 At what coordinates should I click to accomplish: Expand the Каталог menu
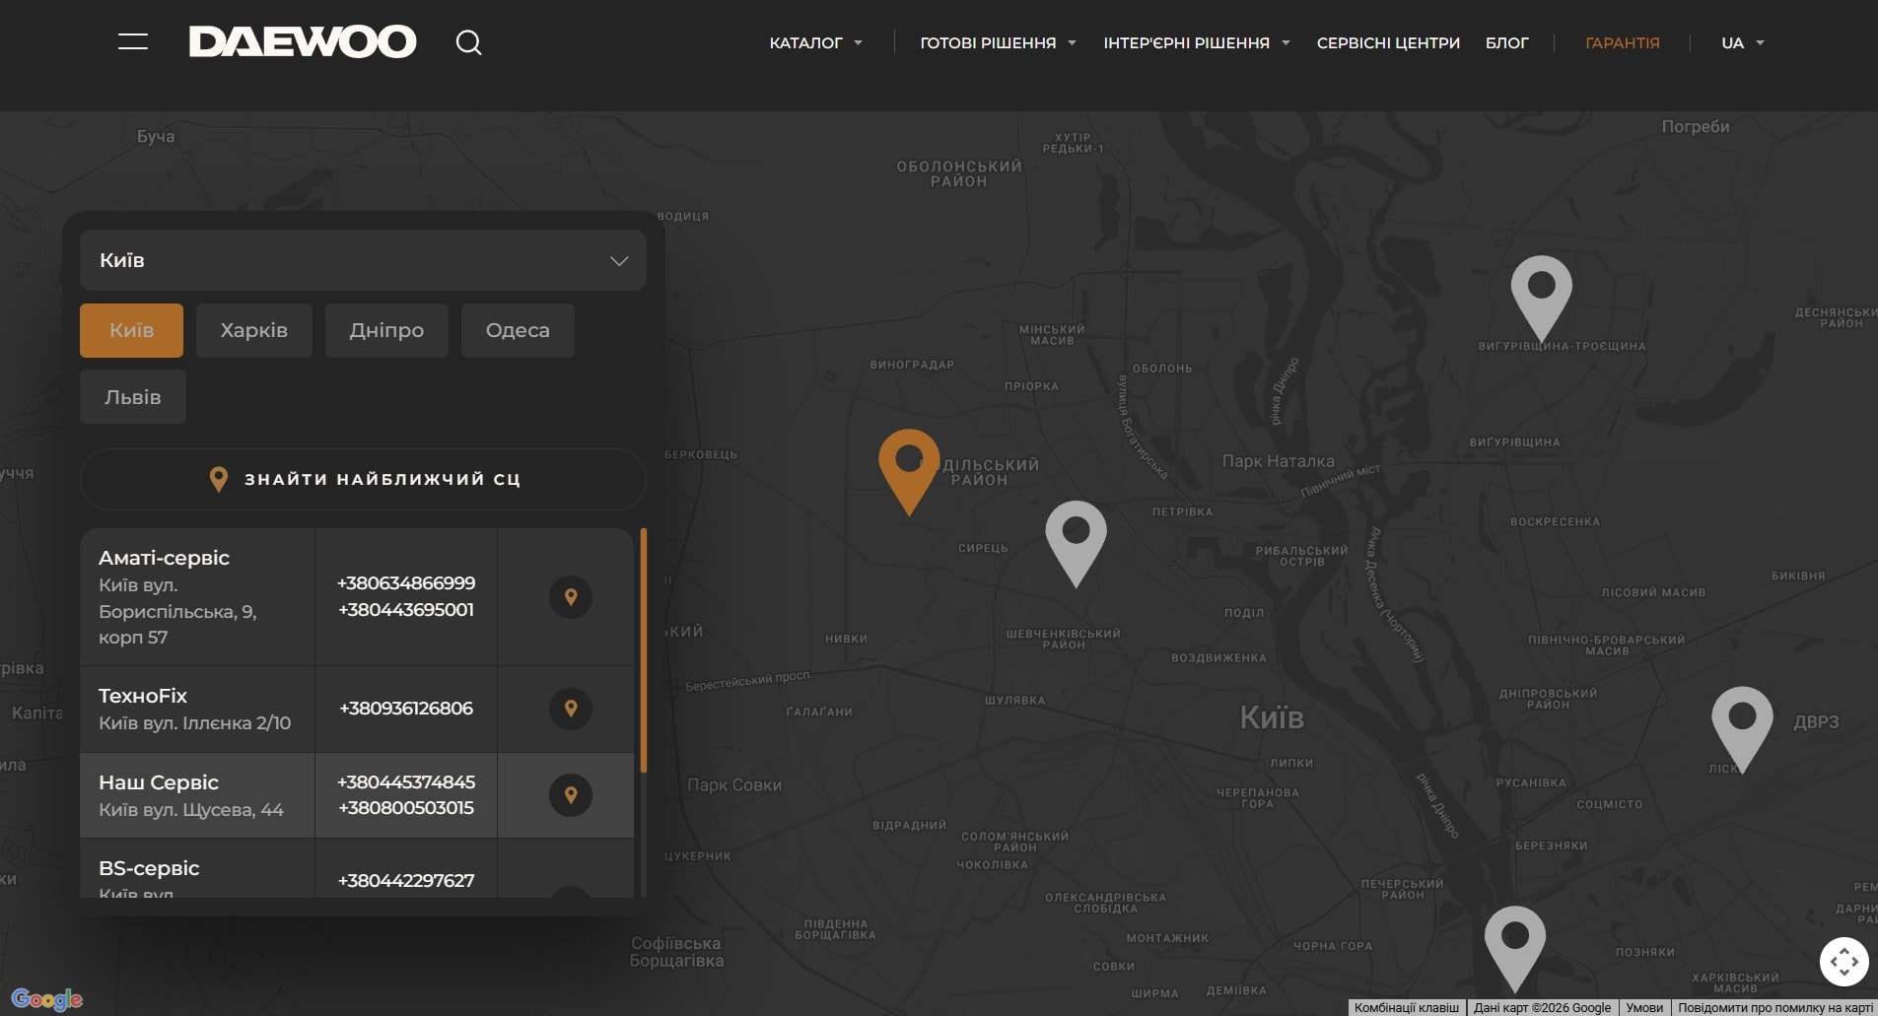pos(815,43)
